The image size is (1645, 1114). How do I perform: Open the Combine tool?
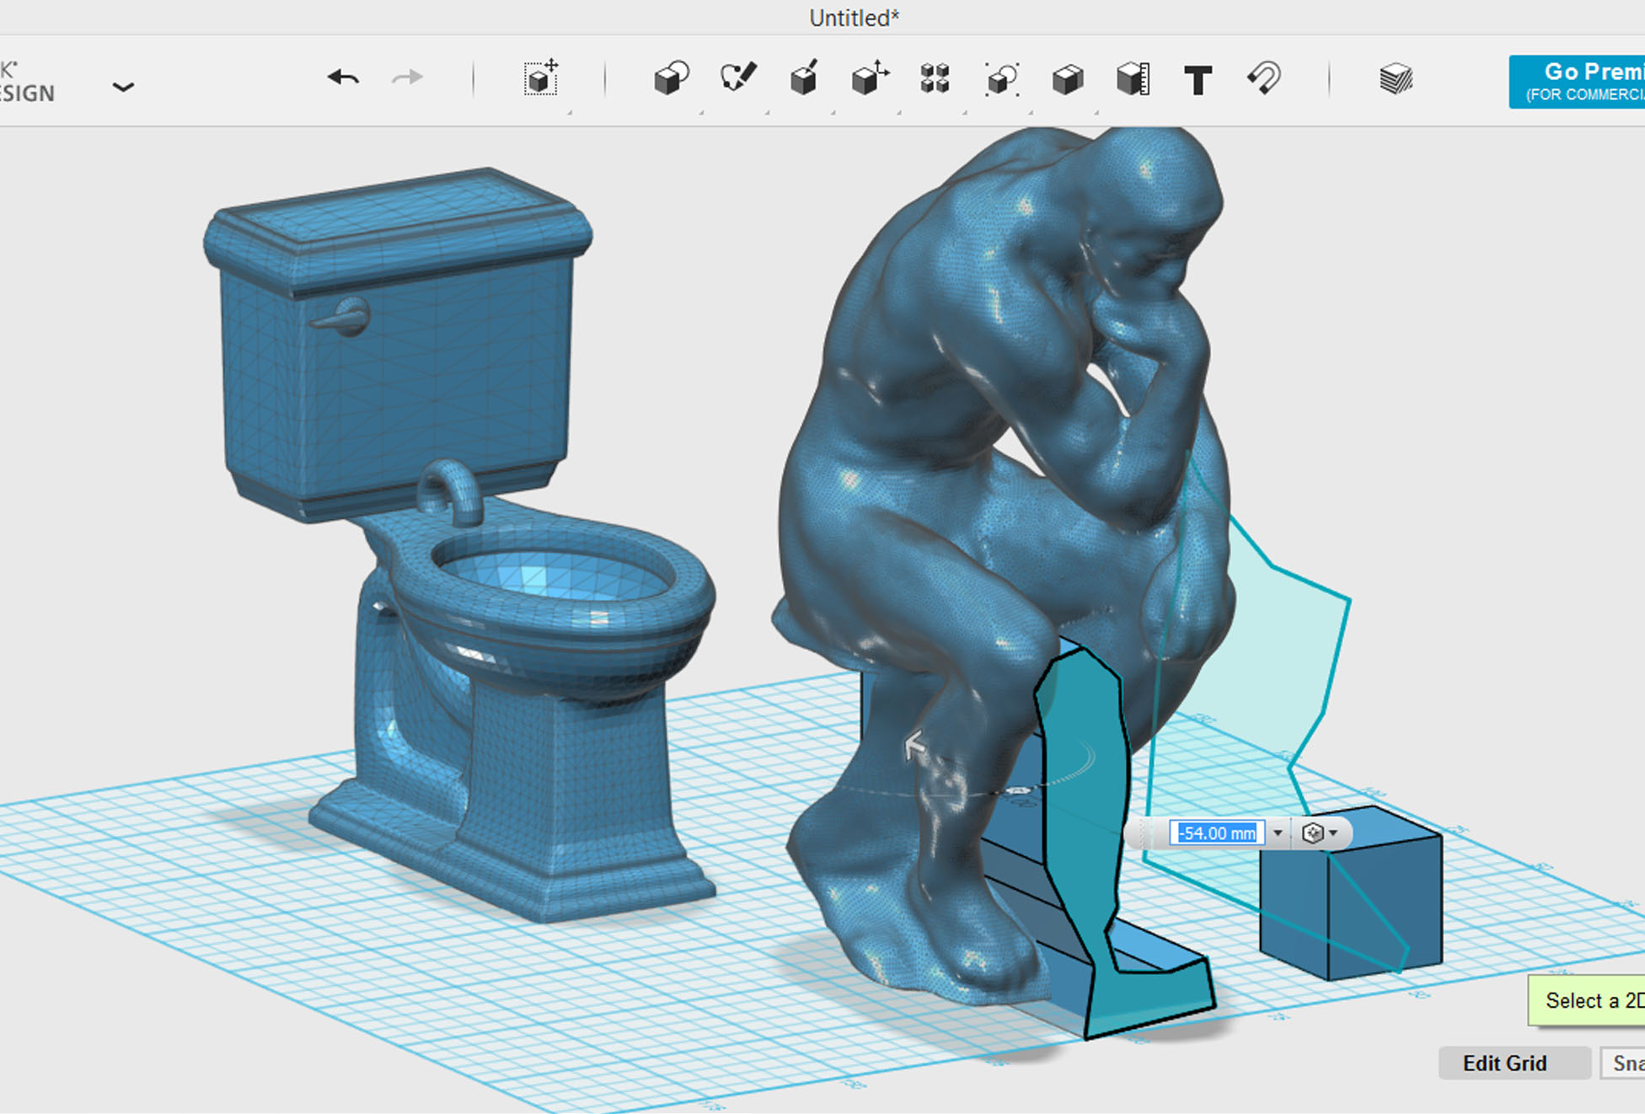pyautogui.click(x=1068, y=80)
